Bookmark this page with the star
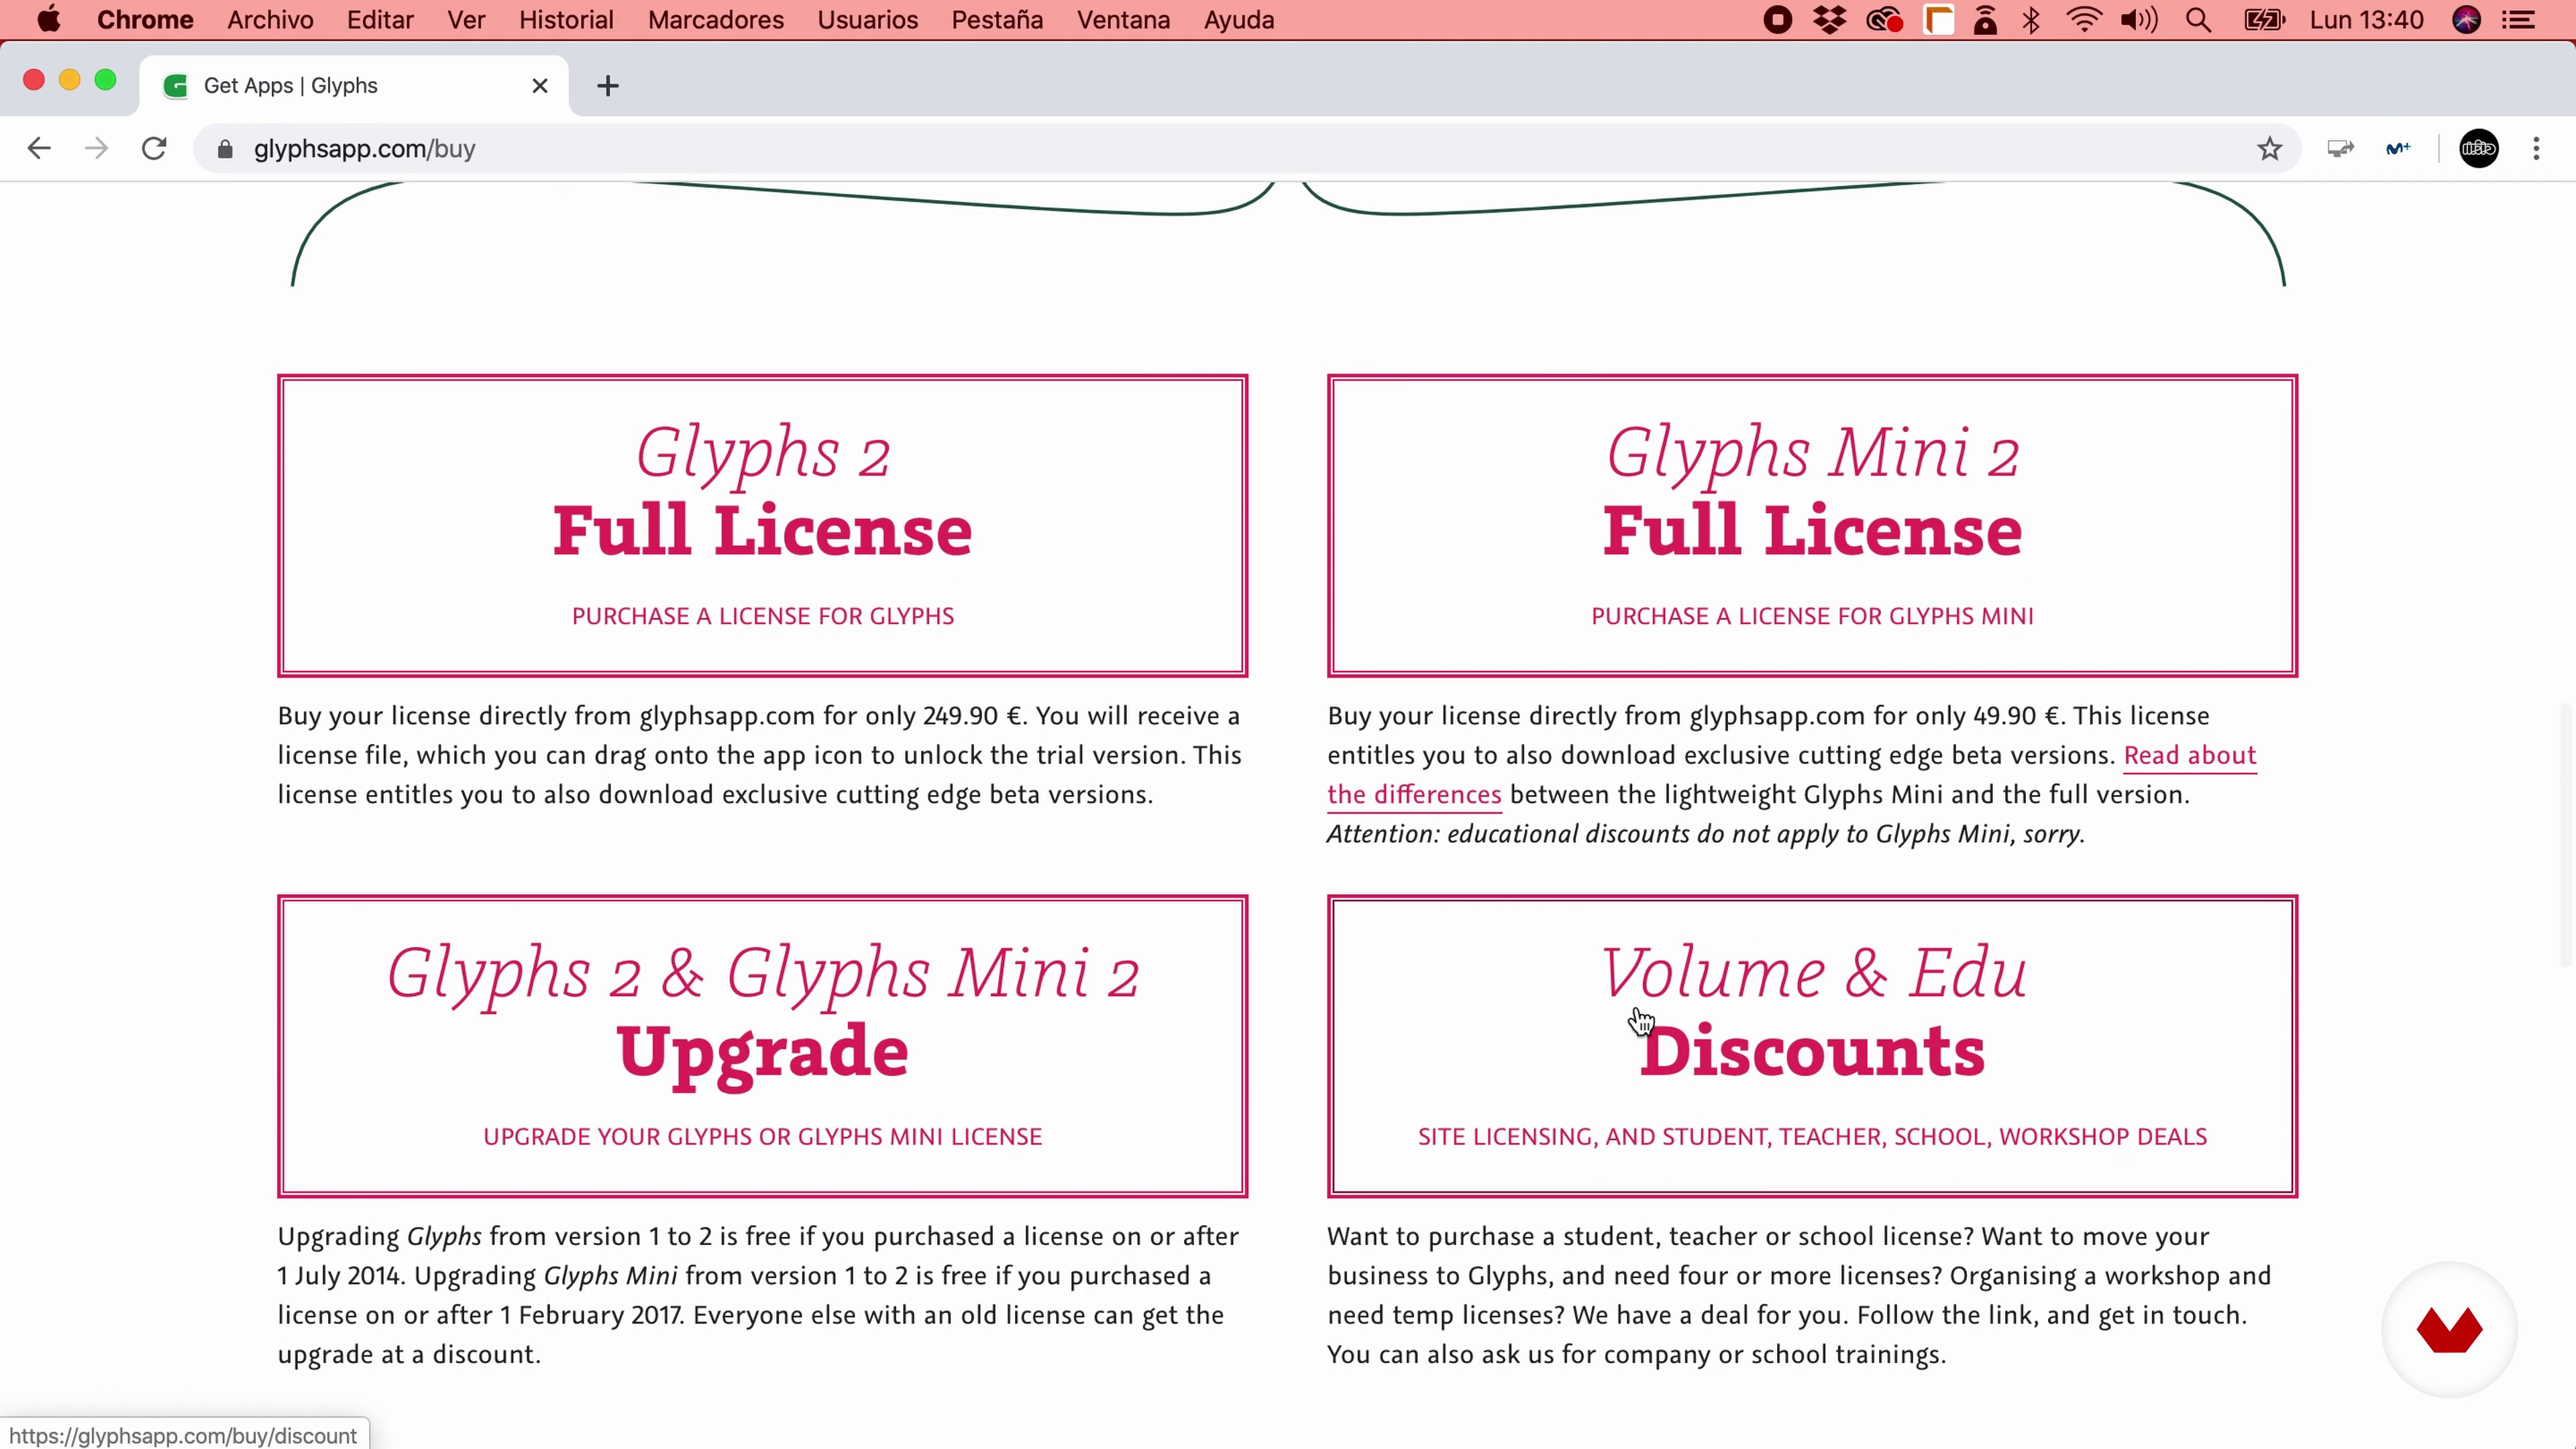The width and height of the screenshot is (2576, 1449). (x=2269, y=149)
